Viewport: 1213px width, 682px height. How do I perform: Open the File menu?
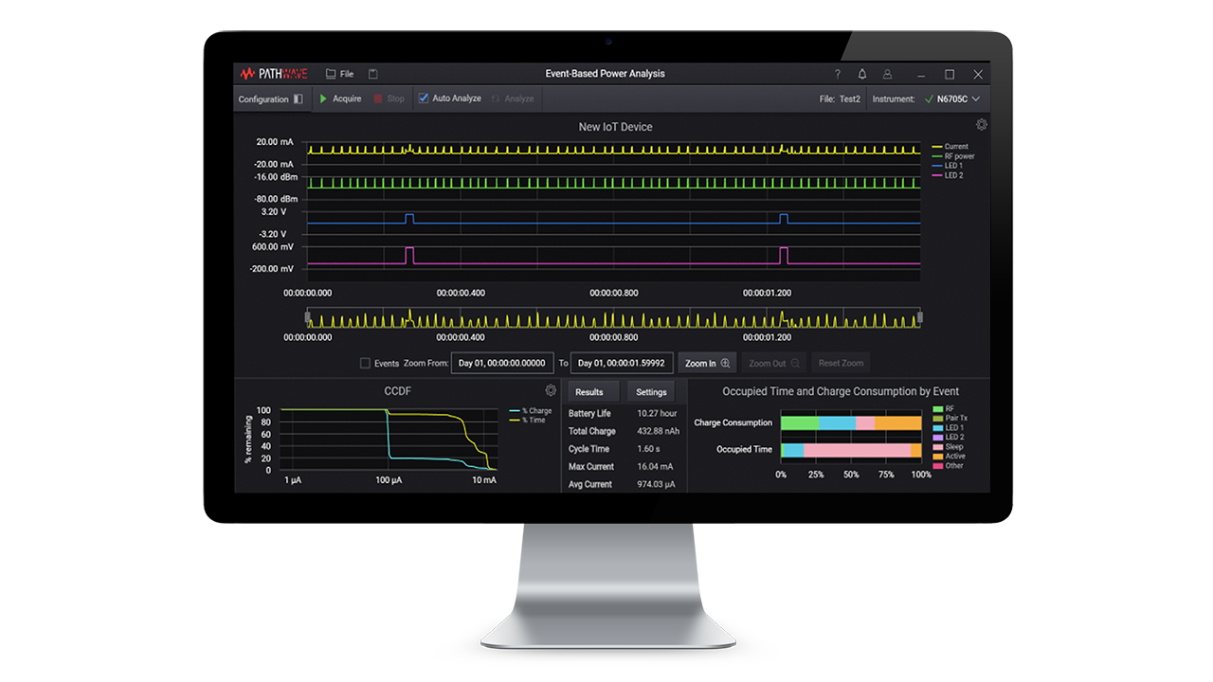[x=339, y=74]
